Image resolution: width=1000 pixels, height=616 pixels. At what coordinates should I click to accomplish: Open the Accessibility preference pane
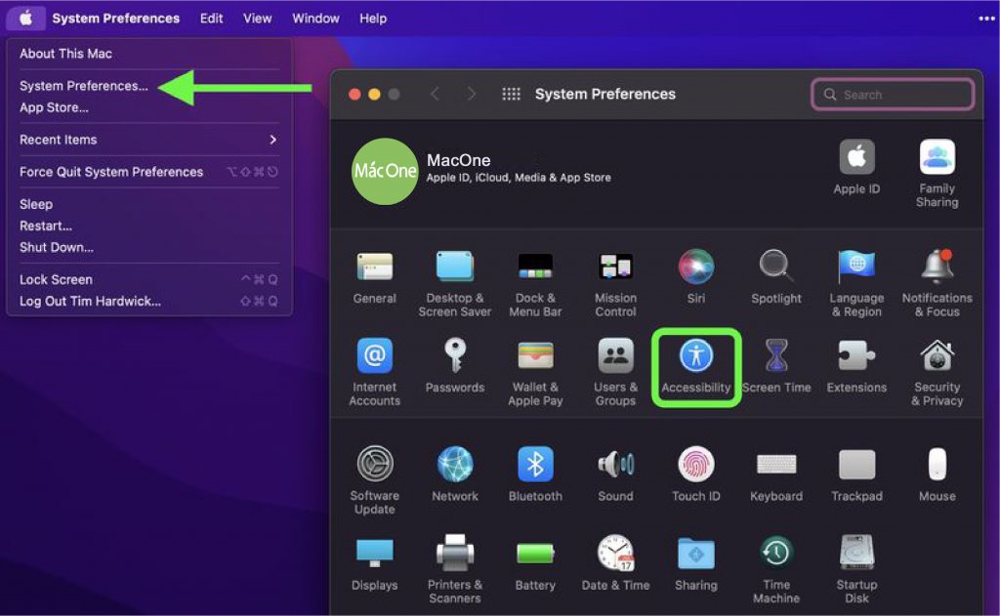pyautogui.click(x=695, y=367)
